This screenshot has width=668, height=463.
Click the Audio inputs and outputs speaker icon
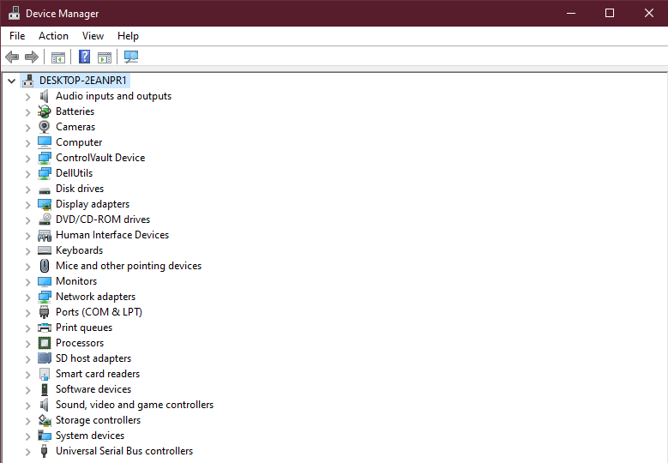tap(45, 96)
